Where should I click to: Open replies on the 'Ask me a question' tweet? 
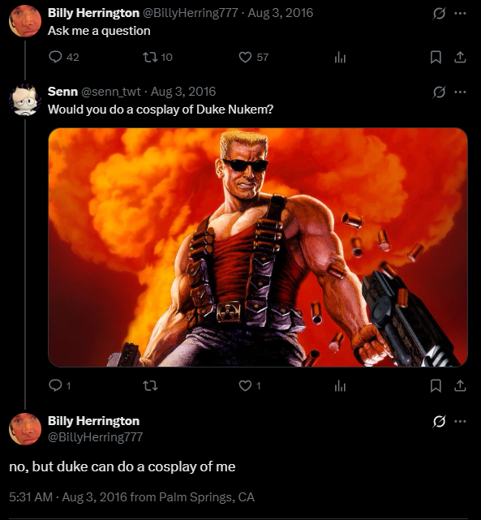(63, 58)
